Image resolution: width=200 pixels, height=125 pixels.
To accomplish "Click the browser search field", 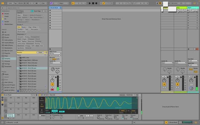I will (27, 8).
